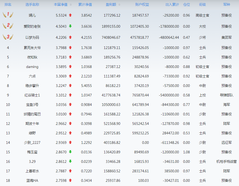Click the red up arrow beside 2.9369
This screenshot has height=186, width=239.
pyautogui.click(x=70, y=142)
